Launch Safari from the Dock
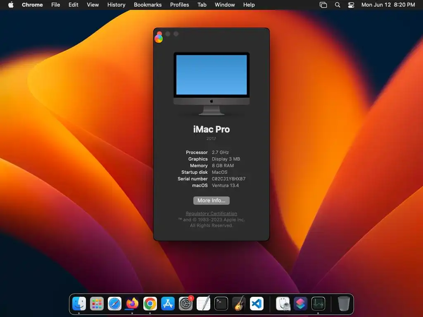The width and height of the screenshot is (423, 317). (x=115, y=303)
